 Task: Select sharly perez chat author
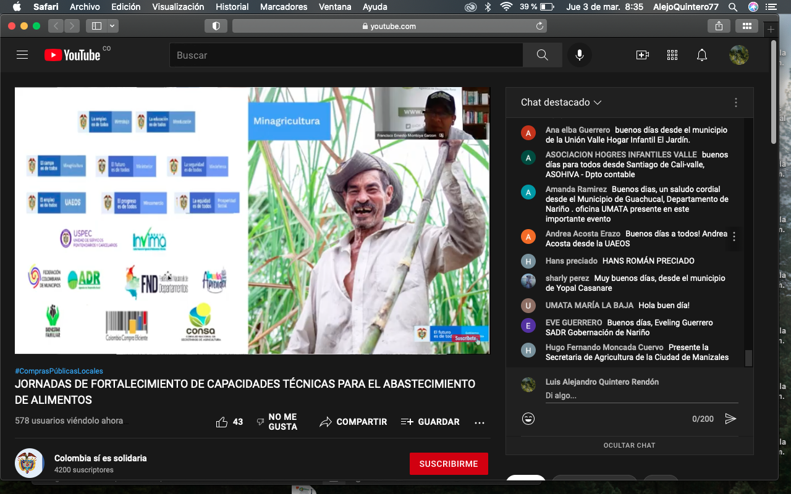[567, 278]
